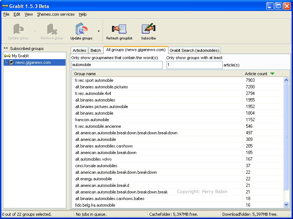Switch to the Batch tab

[96, 50]
